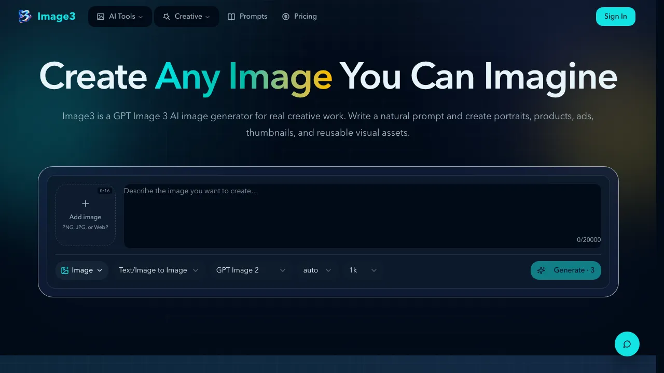Click the PNG, JPG, or WebP hint

click(85, 227)
